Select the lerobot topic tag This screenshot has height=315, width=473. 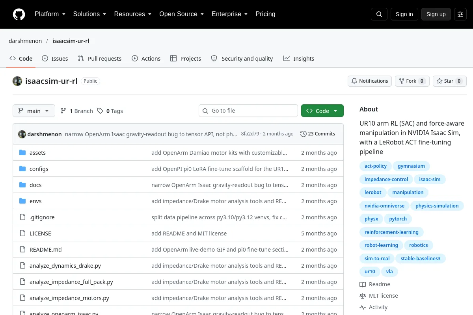point(373,193)
